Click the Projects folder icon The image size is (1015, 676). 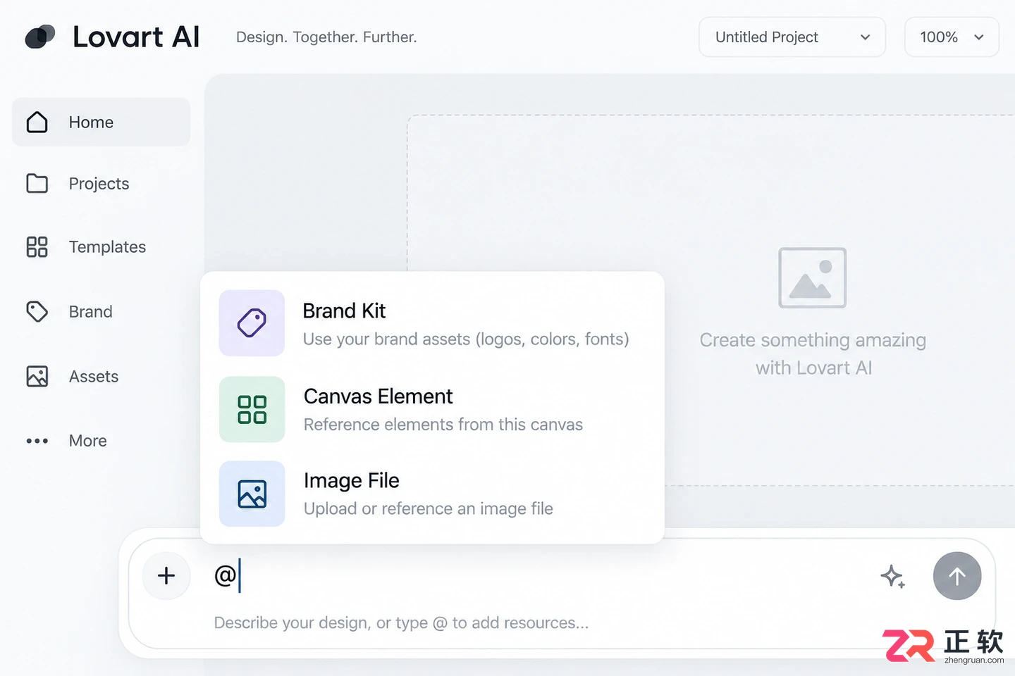click(37, 184)
